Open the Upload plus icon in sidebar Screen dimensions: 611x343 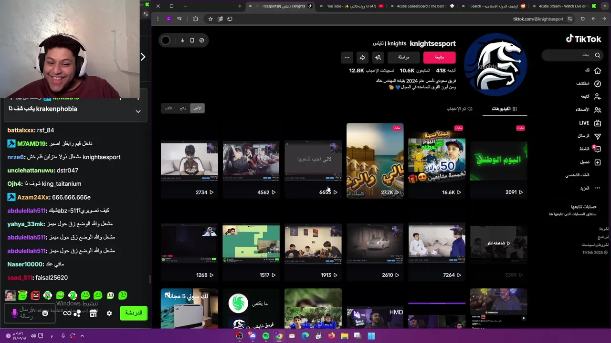598,162
